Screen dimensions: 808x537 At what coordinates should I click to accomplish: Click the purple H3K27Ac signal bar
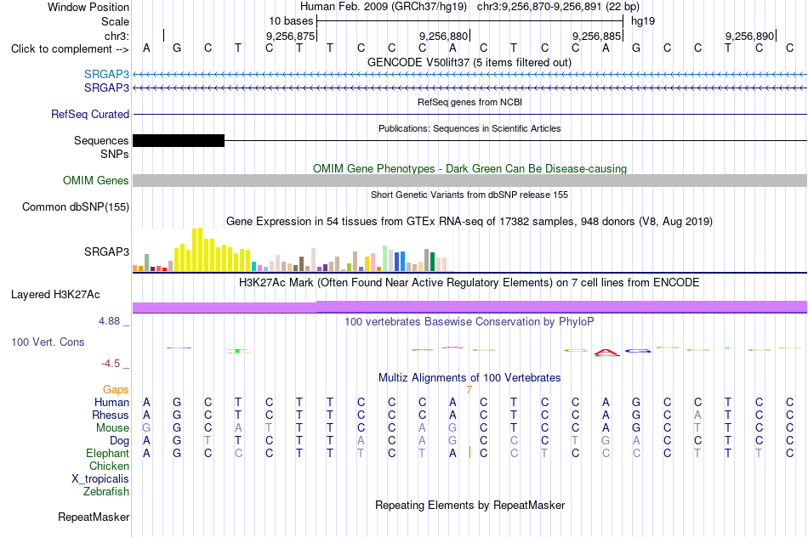coord(469,307)
